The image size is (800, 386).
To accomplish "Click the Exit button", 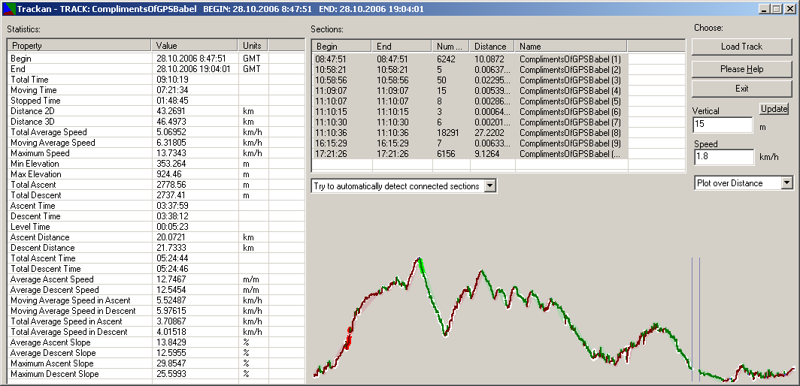I will click(741, 89).
